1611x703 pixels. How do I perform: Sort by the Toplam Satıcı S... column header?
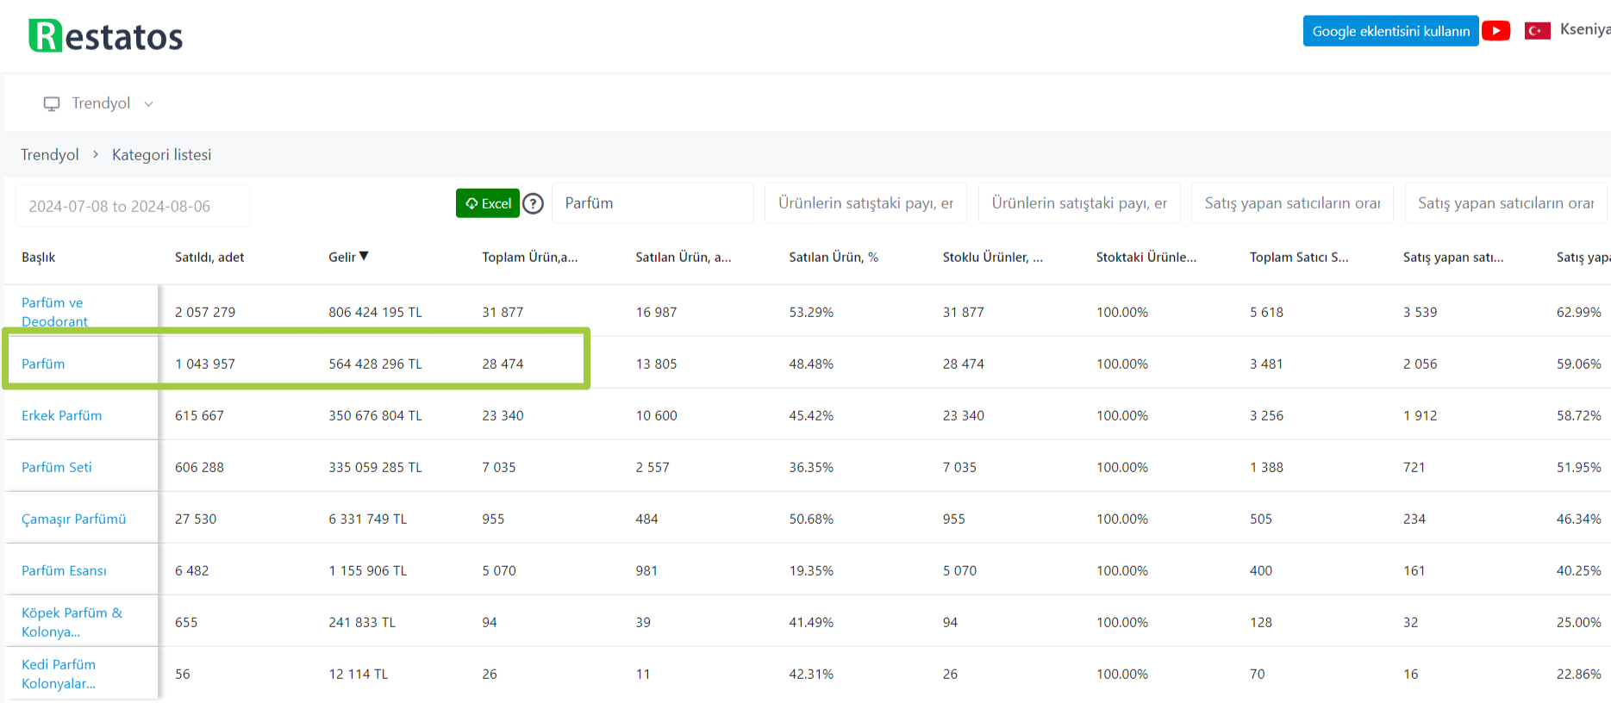pyautogui.click(x=1299, y=257)
